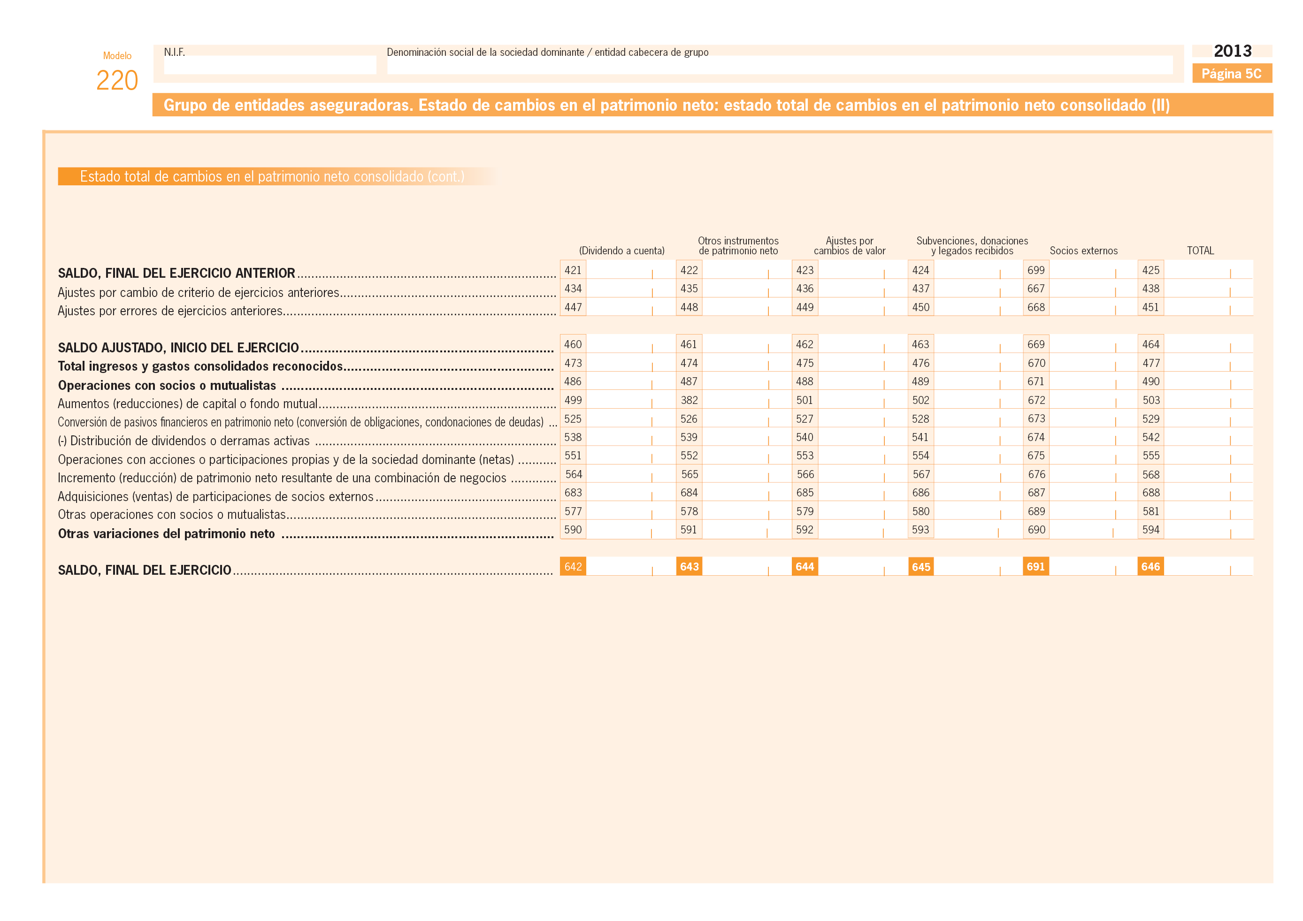
Task: Click the input field for box 460
Action: pyautogui.click(x=630, y=344)
